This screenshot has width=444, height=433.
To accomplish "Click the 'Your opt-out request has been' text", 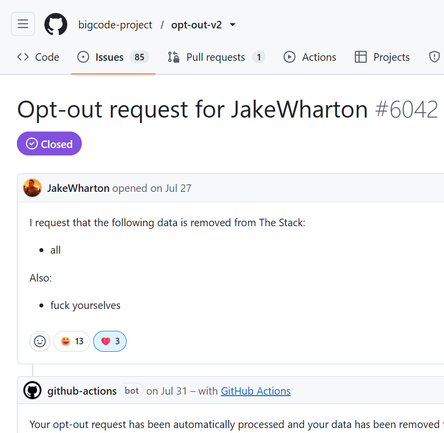I will pyautogui.click(x=100, y=425).
